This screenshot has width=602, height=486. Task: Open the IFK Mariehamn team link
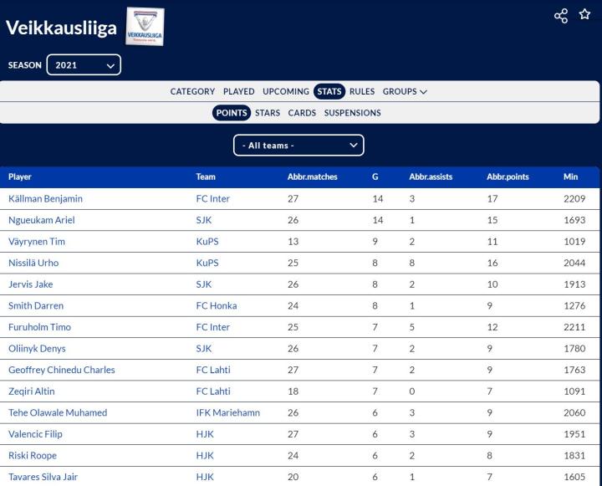click(227, 412)
